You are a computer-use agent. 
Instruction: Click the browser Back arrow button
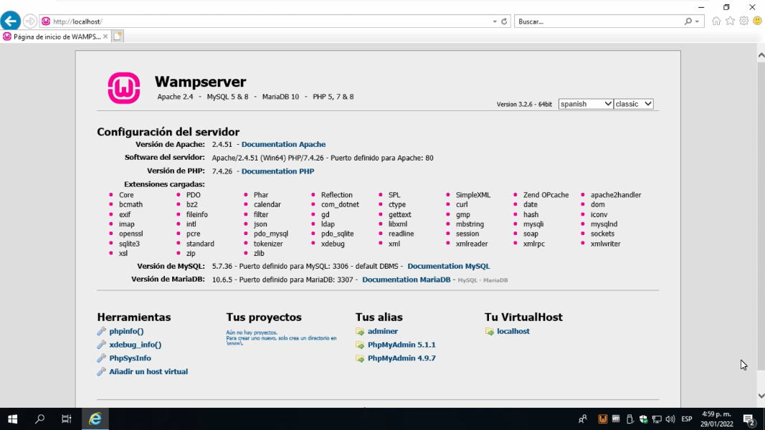(10, 21)
